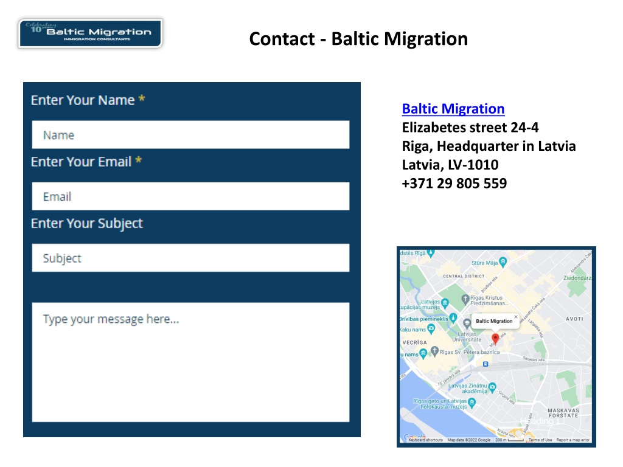
Task: Select the Latvijas Zinātņu akadēmija camera marker
Action: click(492, 387)
